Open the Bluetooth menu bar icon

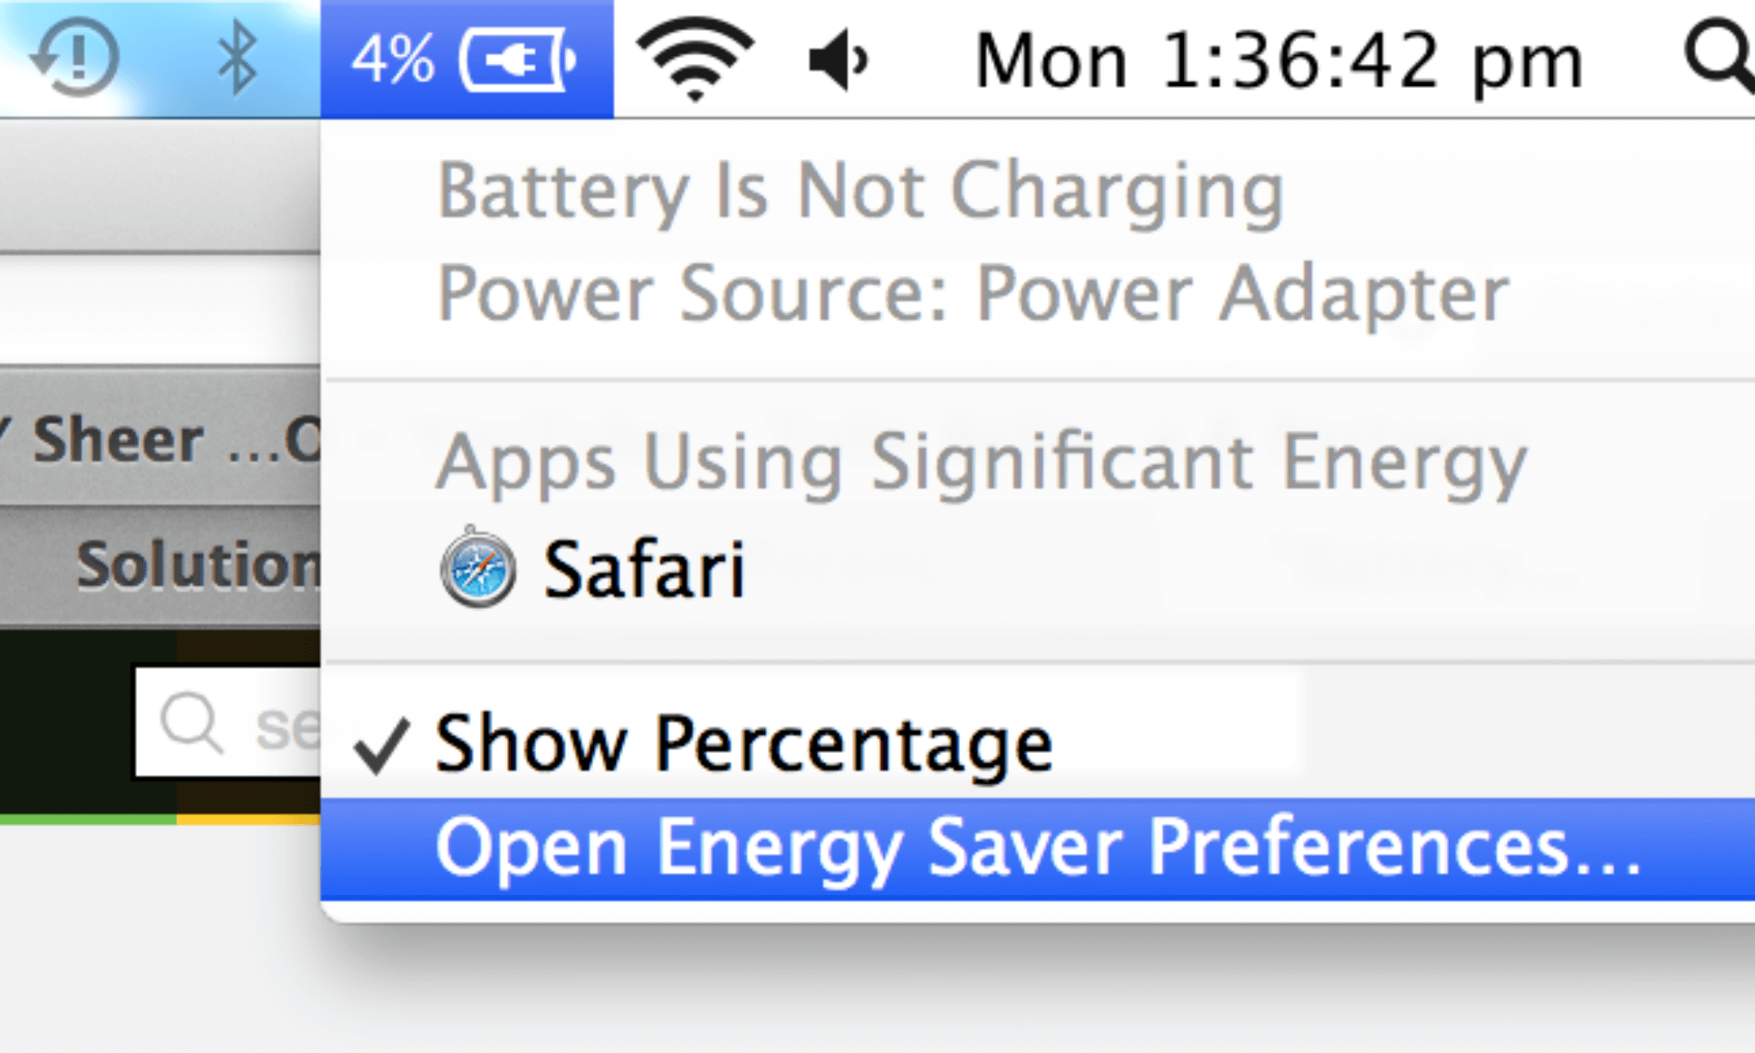237,59
